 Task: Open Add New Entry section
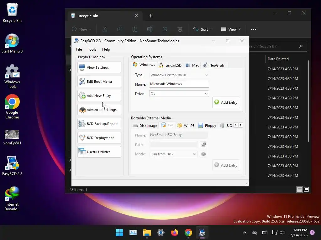point(99,96)
